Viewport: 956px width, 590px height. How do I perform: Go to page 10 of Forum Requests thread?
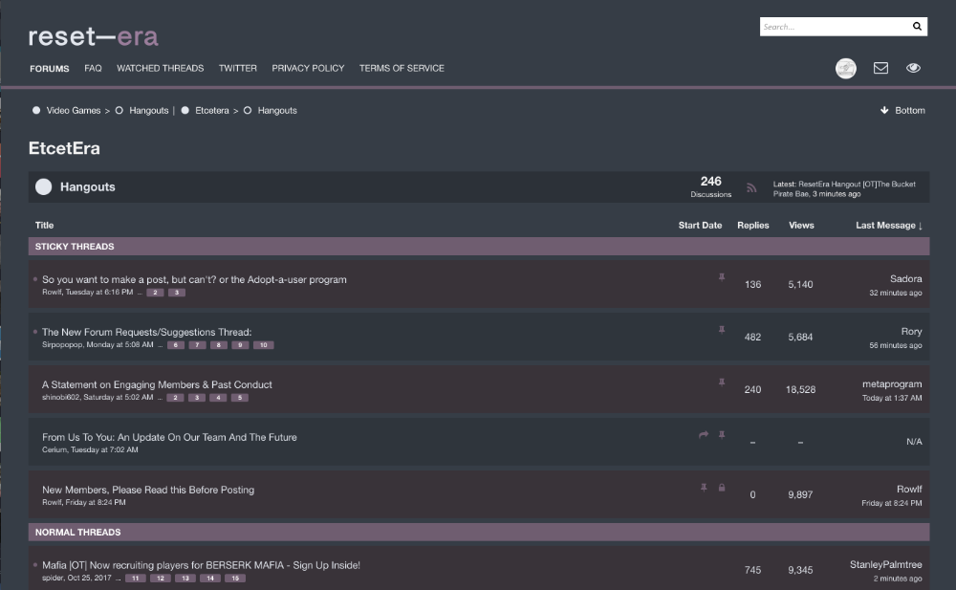click(x=264, y=345)
